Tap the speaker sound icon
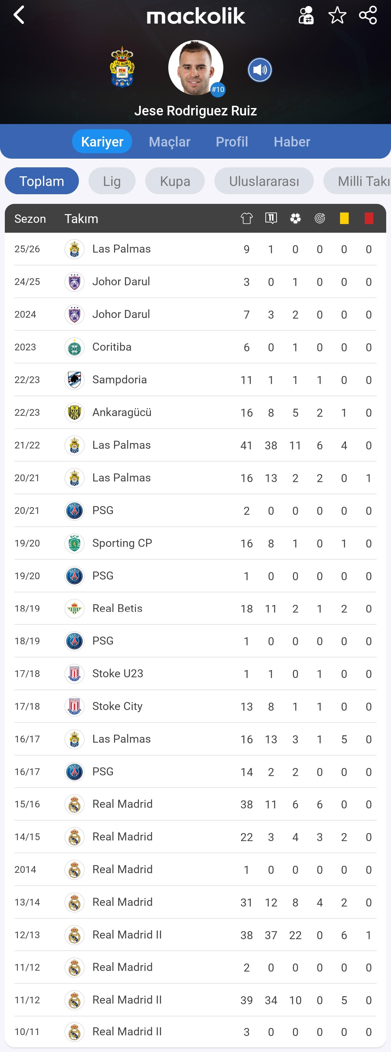Image resolution: width=391 pixels, height=1052 pixels. pos(260,70)
